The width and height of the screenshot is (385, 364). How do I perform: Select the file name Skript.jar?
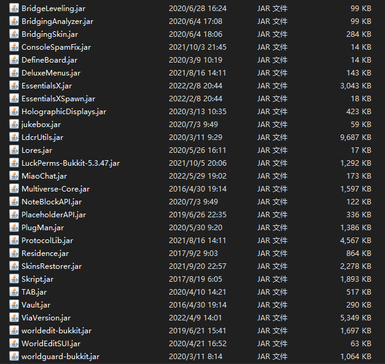coord(37,279)
